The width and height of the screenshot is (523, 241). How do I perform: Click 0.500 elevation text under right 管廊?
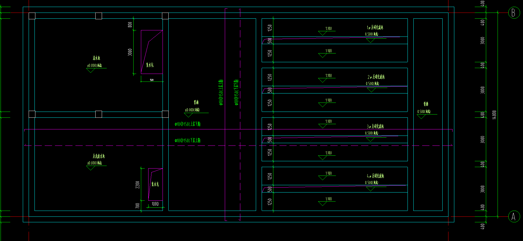(424, 112)
